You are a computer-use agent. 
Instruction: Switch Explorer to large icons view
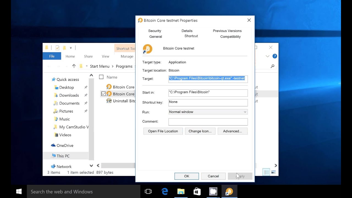point(273,172)
